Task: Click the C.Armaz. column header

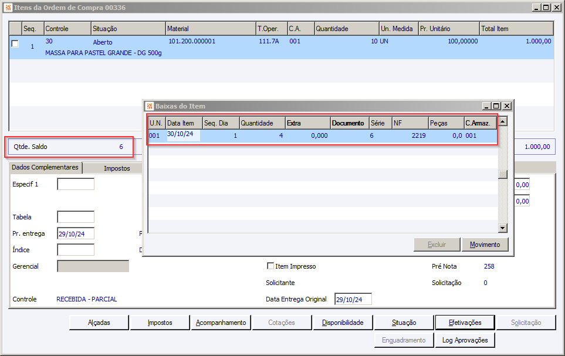Action: click(x=481, y=123)
